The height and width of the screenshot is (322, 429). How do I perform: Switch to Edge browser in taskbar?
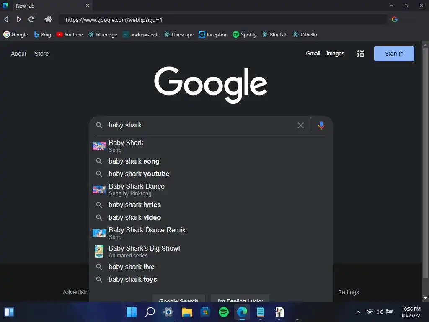point(242,312)
